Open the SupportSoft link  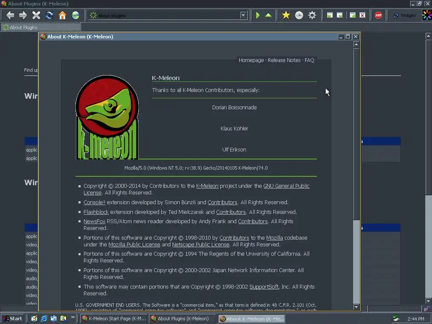(264, 286)
